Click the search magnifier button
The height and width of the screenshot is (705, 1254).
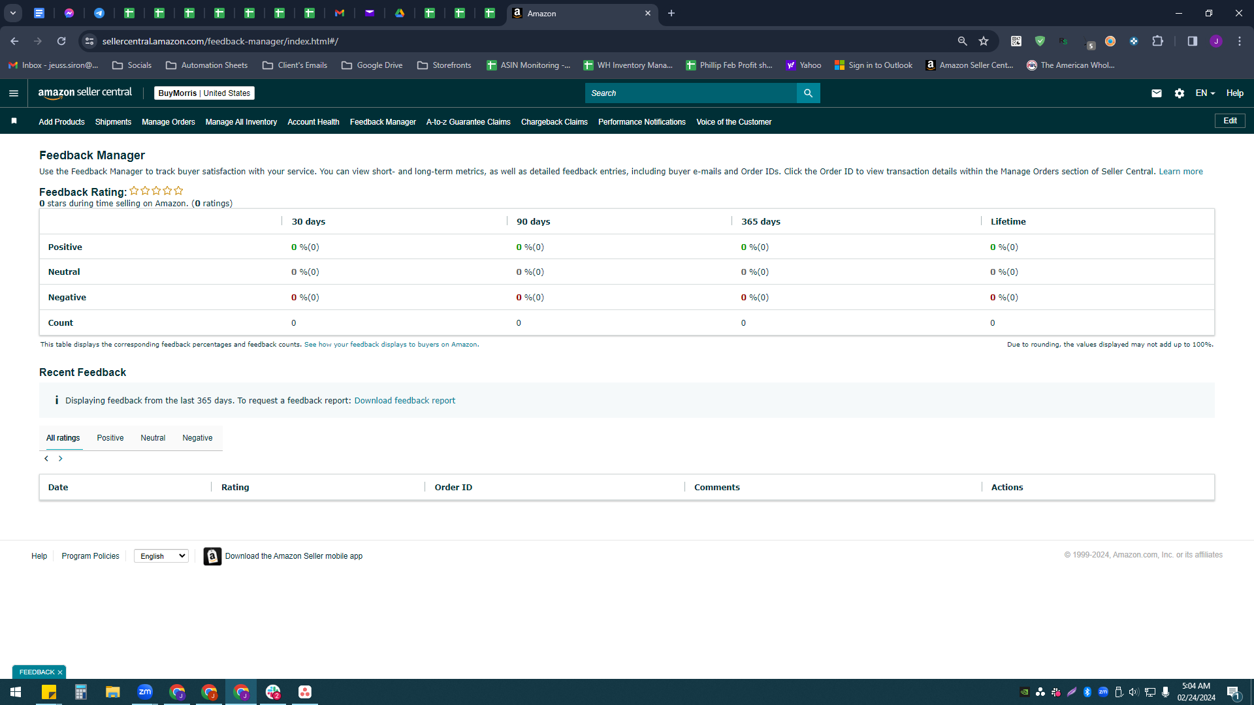point(808,93)
